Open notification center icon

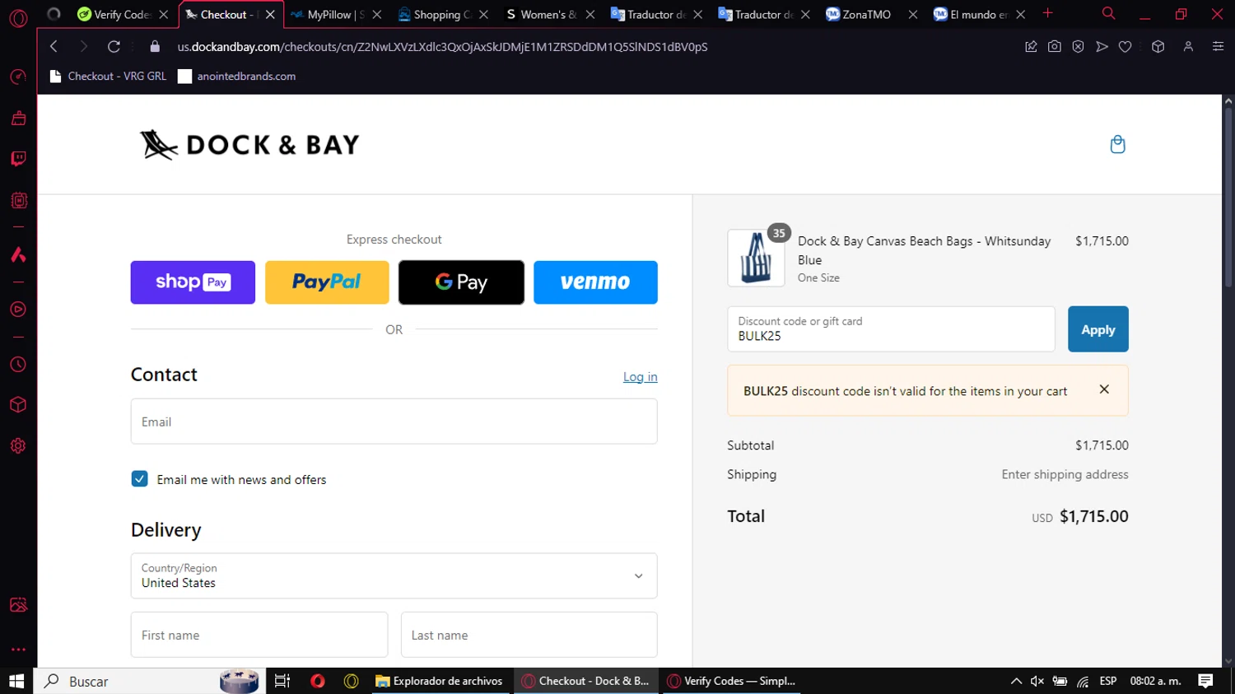(1205, 681)
